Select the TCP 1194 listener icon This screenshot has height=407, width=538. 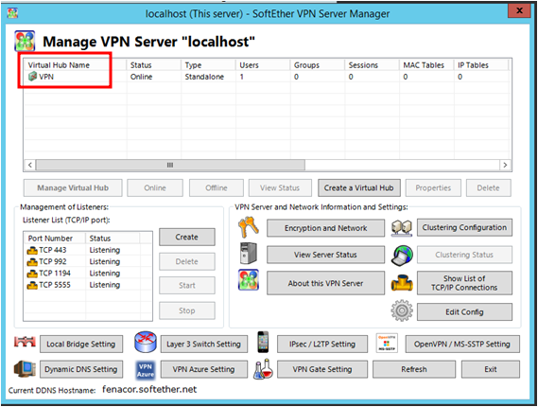32,274
